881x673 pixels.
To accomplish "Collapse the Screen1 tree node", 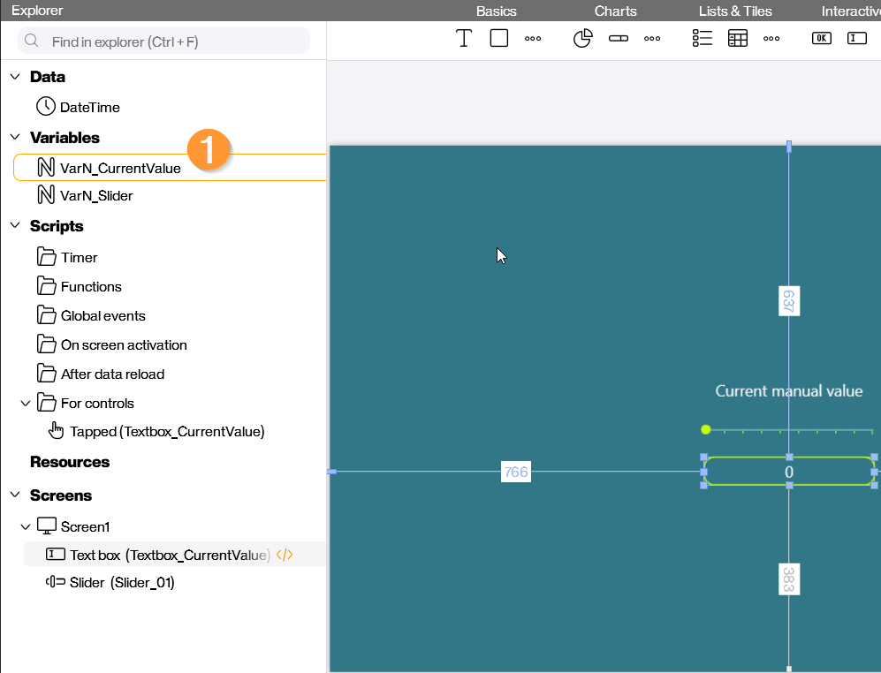I will point(26,527).
